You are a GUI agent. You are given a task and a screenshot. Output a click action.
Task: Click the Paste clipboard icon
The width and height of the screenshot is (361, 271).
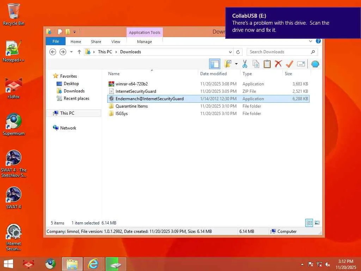tap(267, 64)
